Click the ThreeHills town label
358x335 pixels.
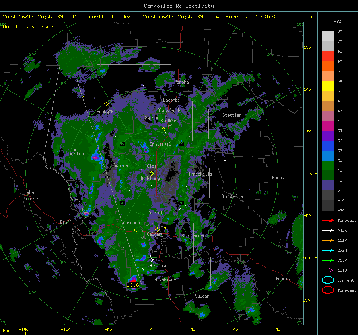tap(200, 174)
